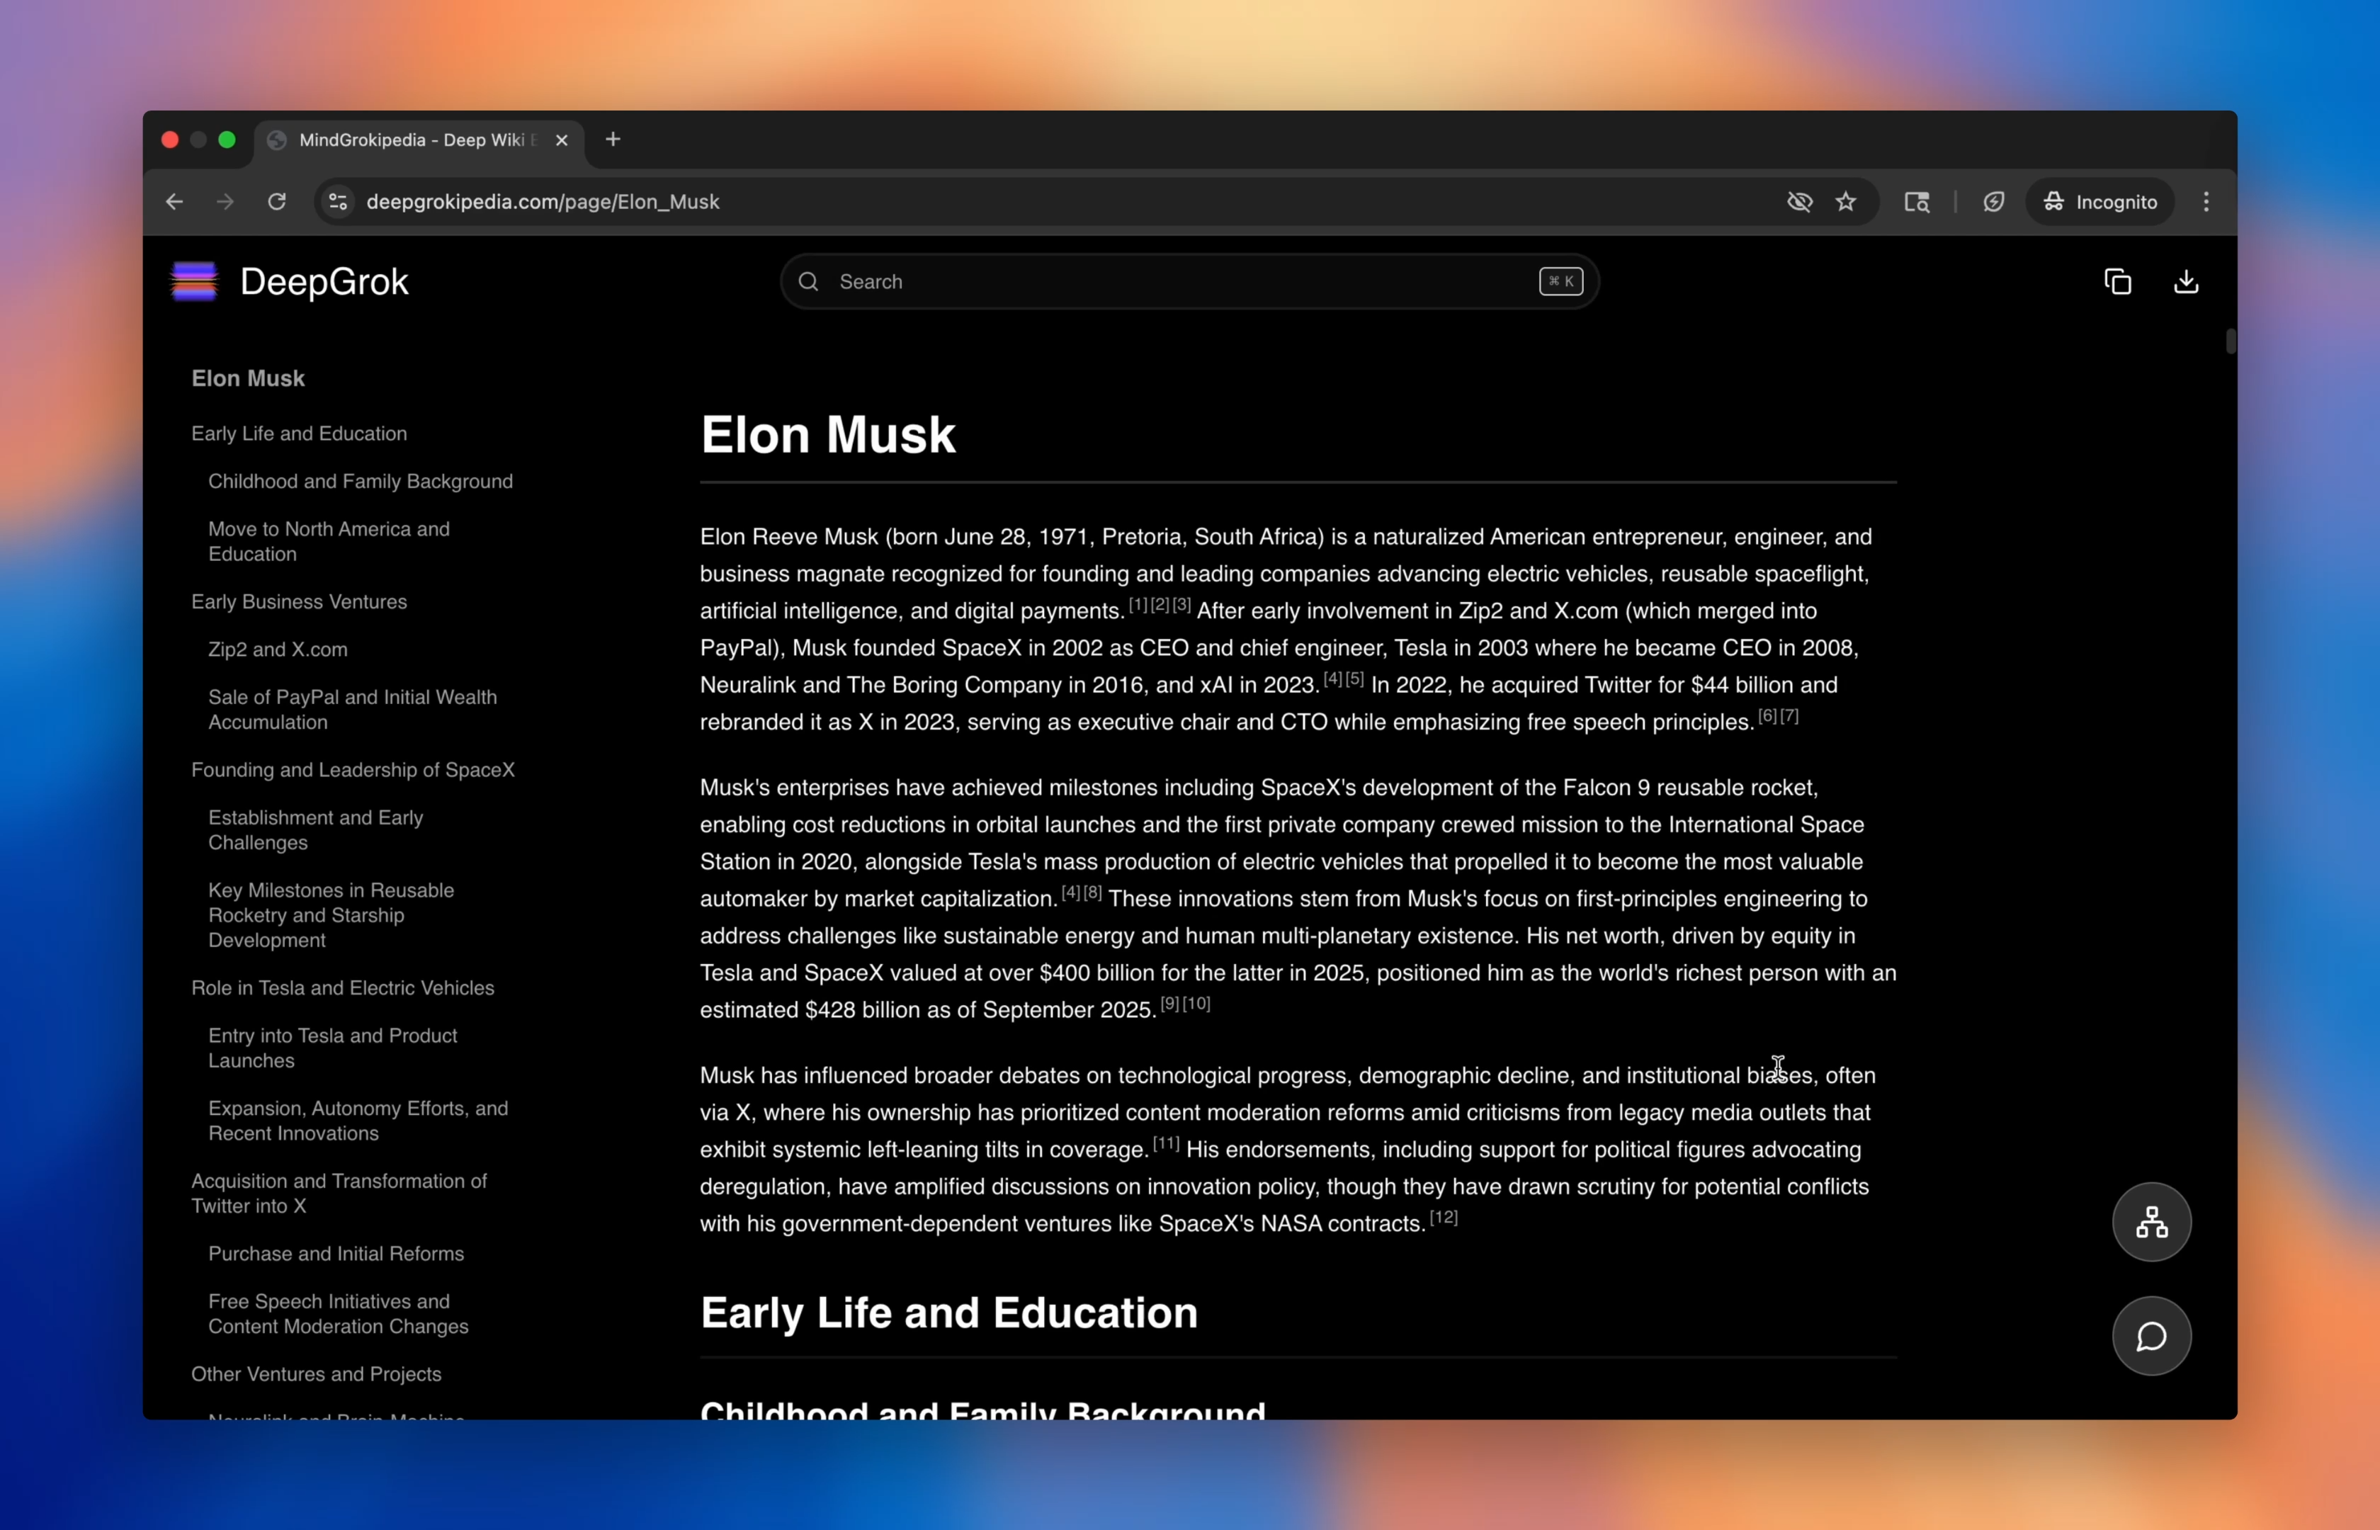Open the browser three-dot menu
The height and width of the screenshot is (1530, 2380).
[x=2206, y=202]
